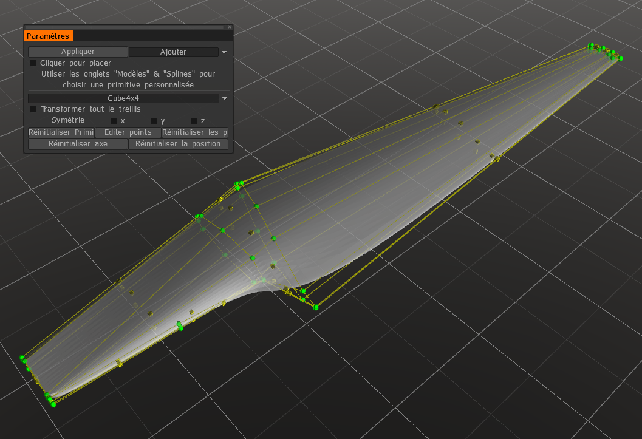Switch to the Paramètres tab

pyautogui.click(x=49, y=36)
